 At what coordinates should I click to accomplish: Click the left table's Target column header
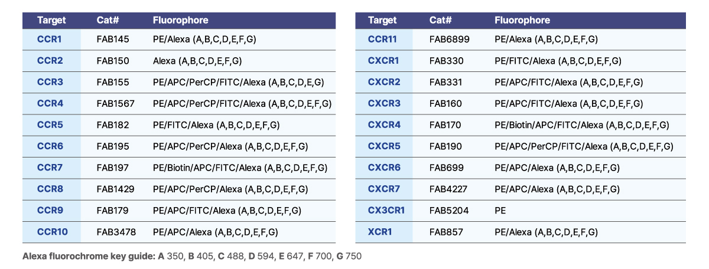pos(51,20)
